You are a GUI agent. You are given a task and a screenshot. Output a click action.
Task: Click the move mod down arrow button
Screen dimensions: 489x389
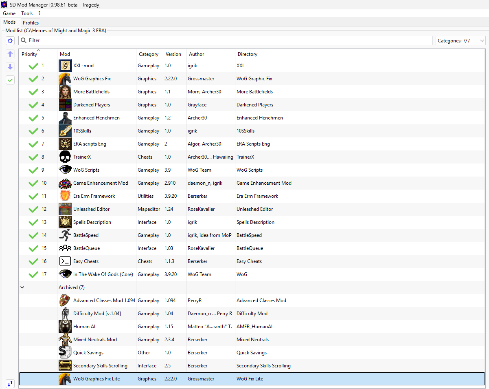[10, 67]
